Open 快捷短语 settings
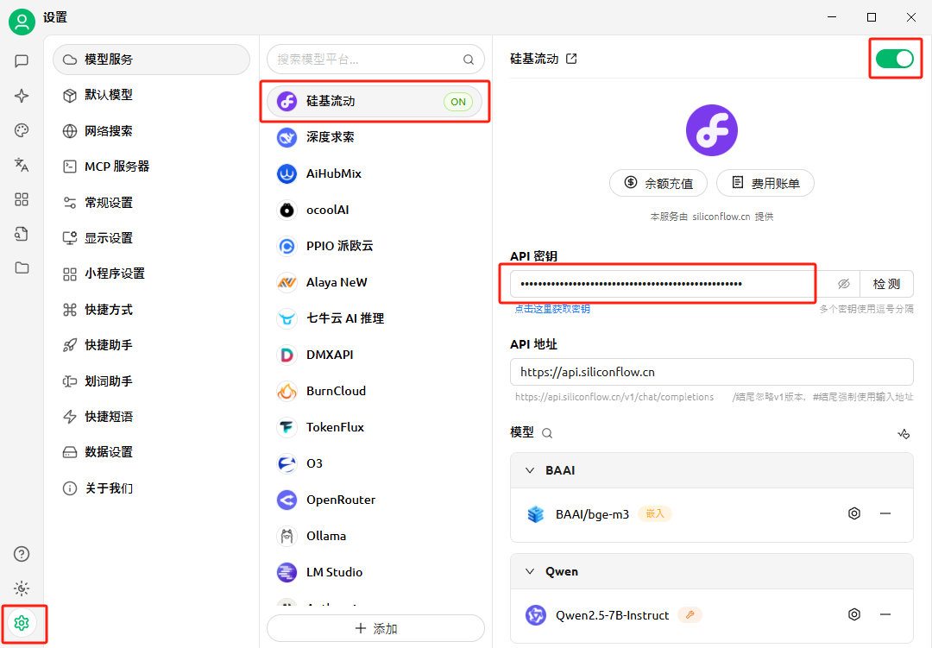Image resolution: width=932 pixels, height=648 pixels. (152, 416)
